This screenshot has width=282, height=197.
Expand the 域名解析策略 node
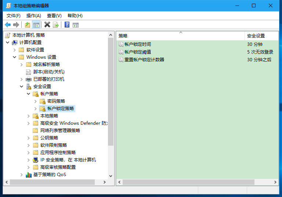[x=22, y=65]
